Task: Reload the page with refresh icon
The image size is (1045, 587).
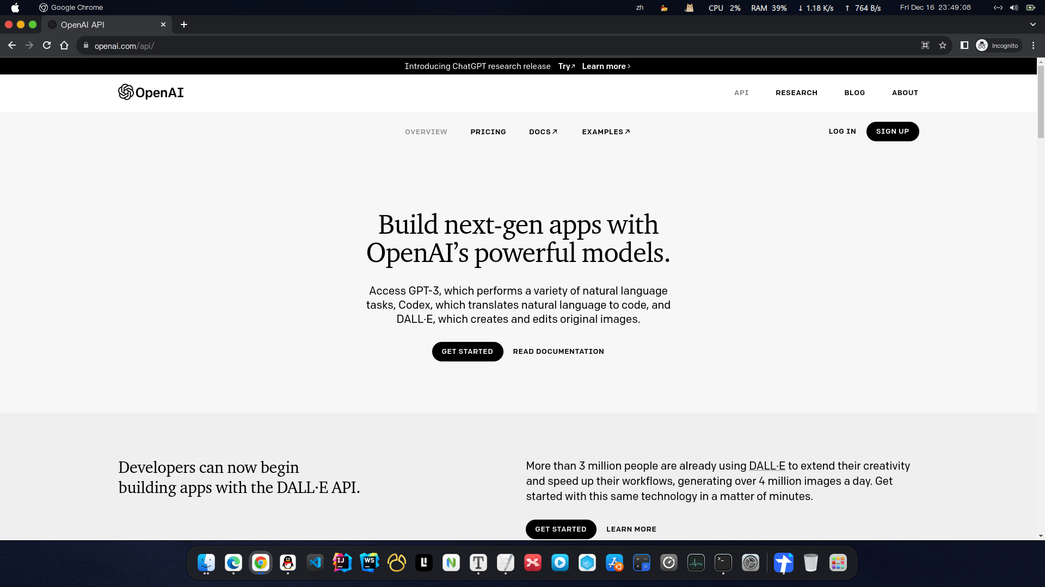Action: pyautogui.click(x=47, y=46)
